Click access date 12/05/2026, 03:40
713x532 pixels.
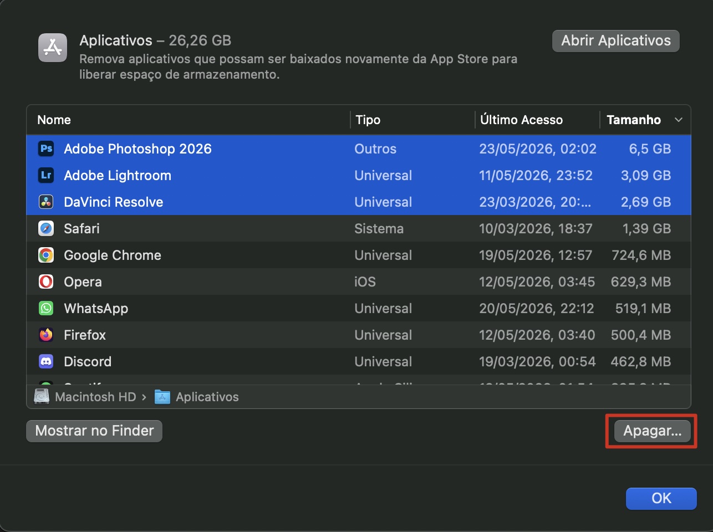coord(537,335)
